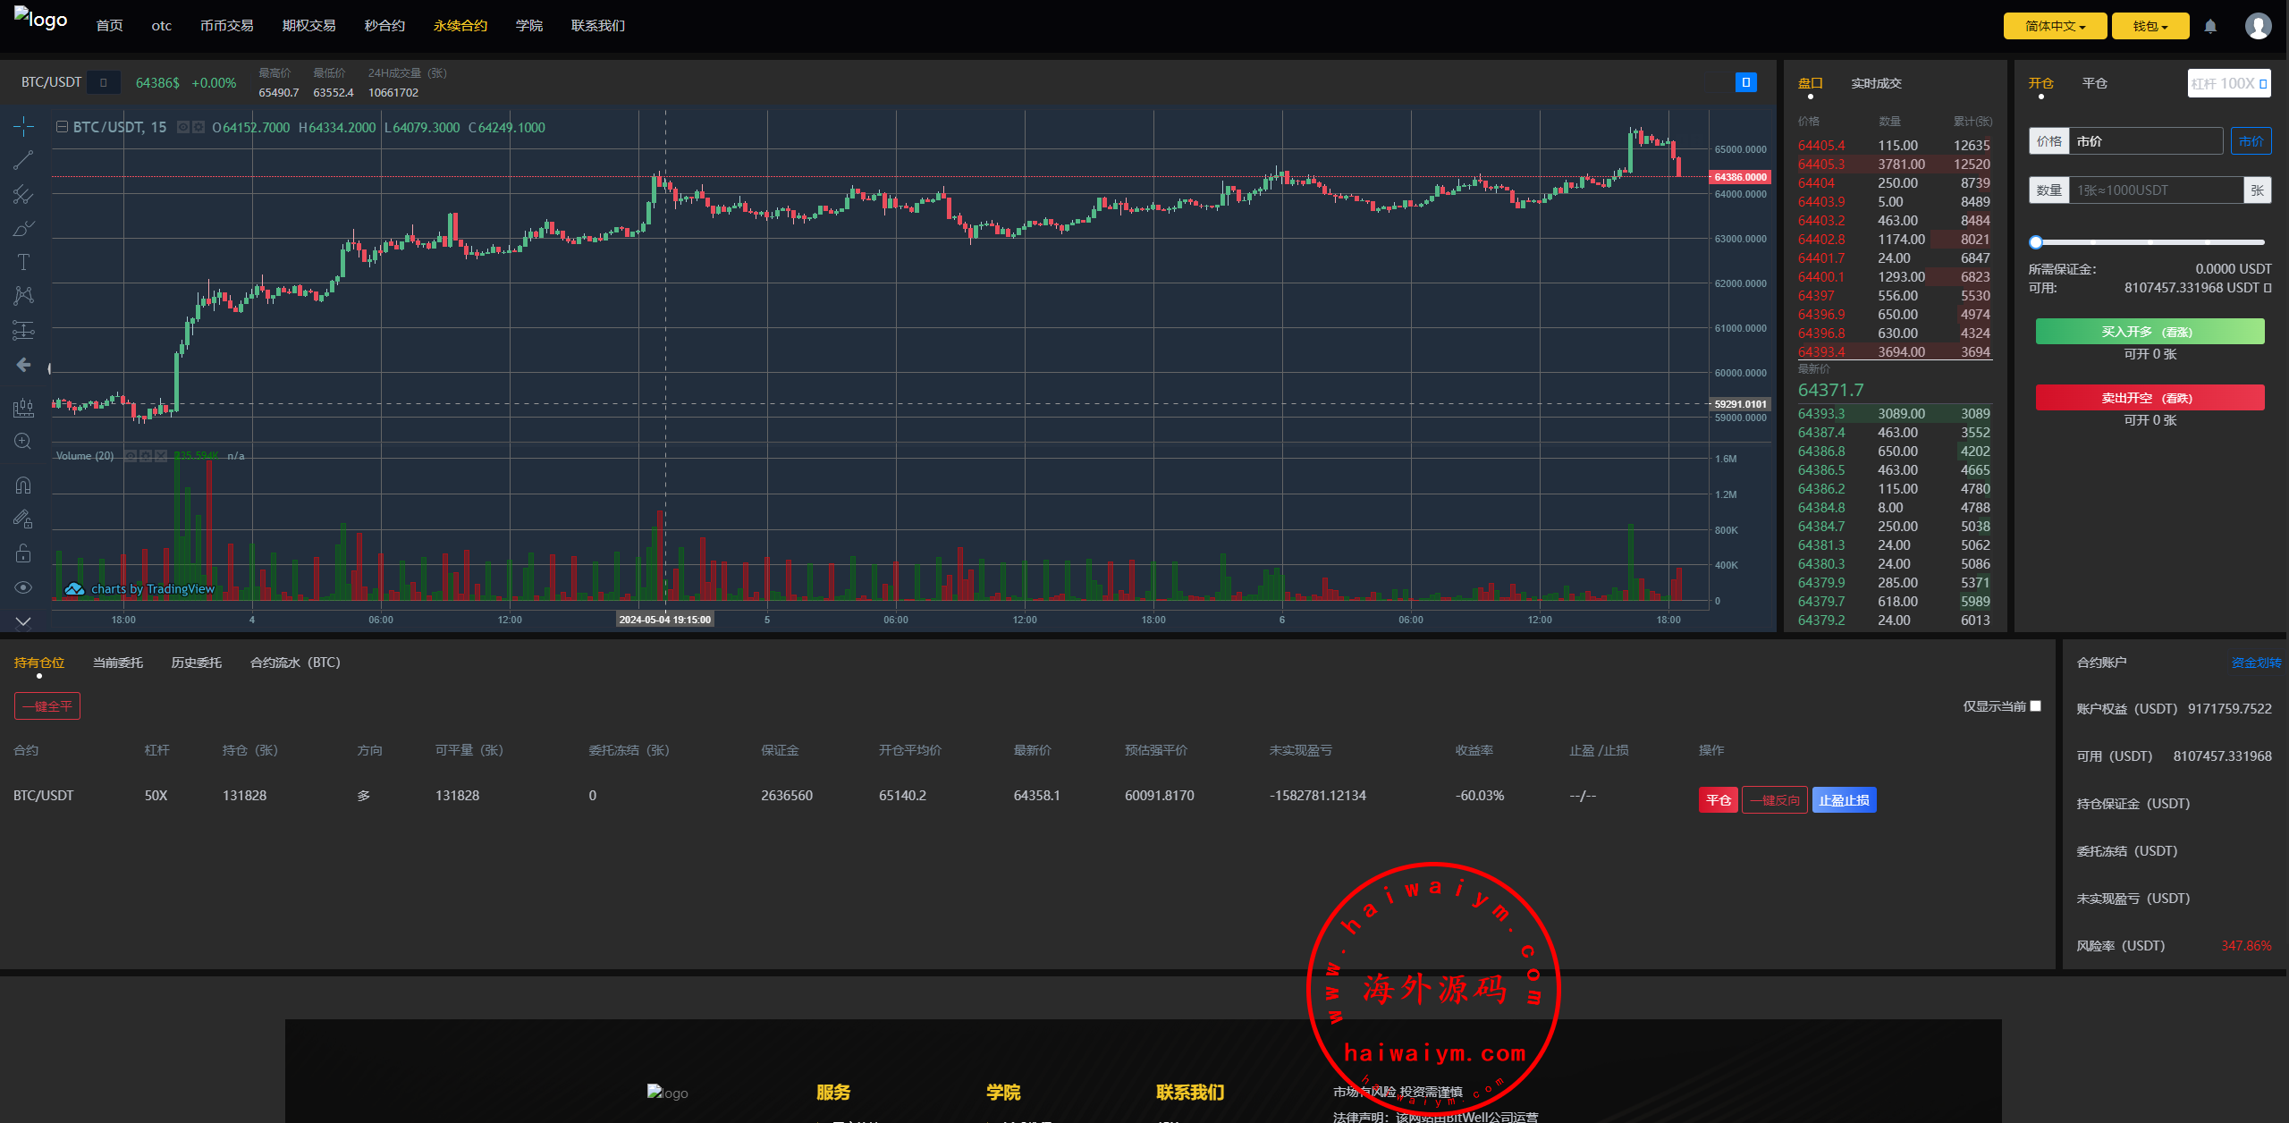Open notifications bell icon
2289x1123 pixels.
click(x=2210, y=27)
